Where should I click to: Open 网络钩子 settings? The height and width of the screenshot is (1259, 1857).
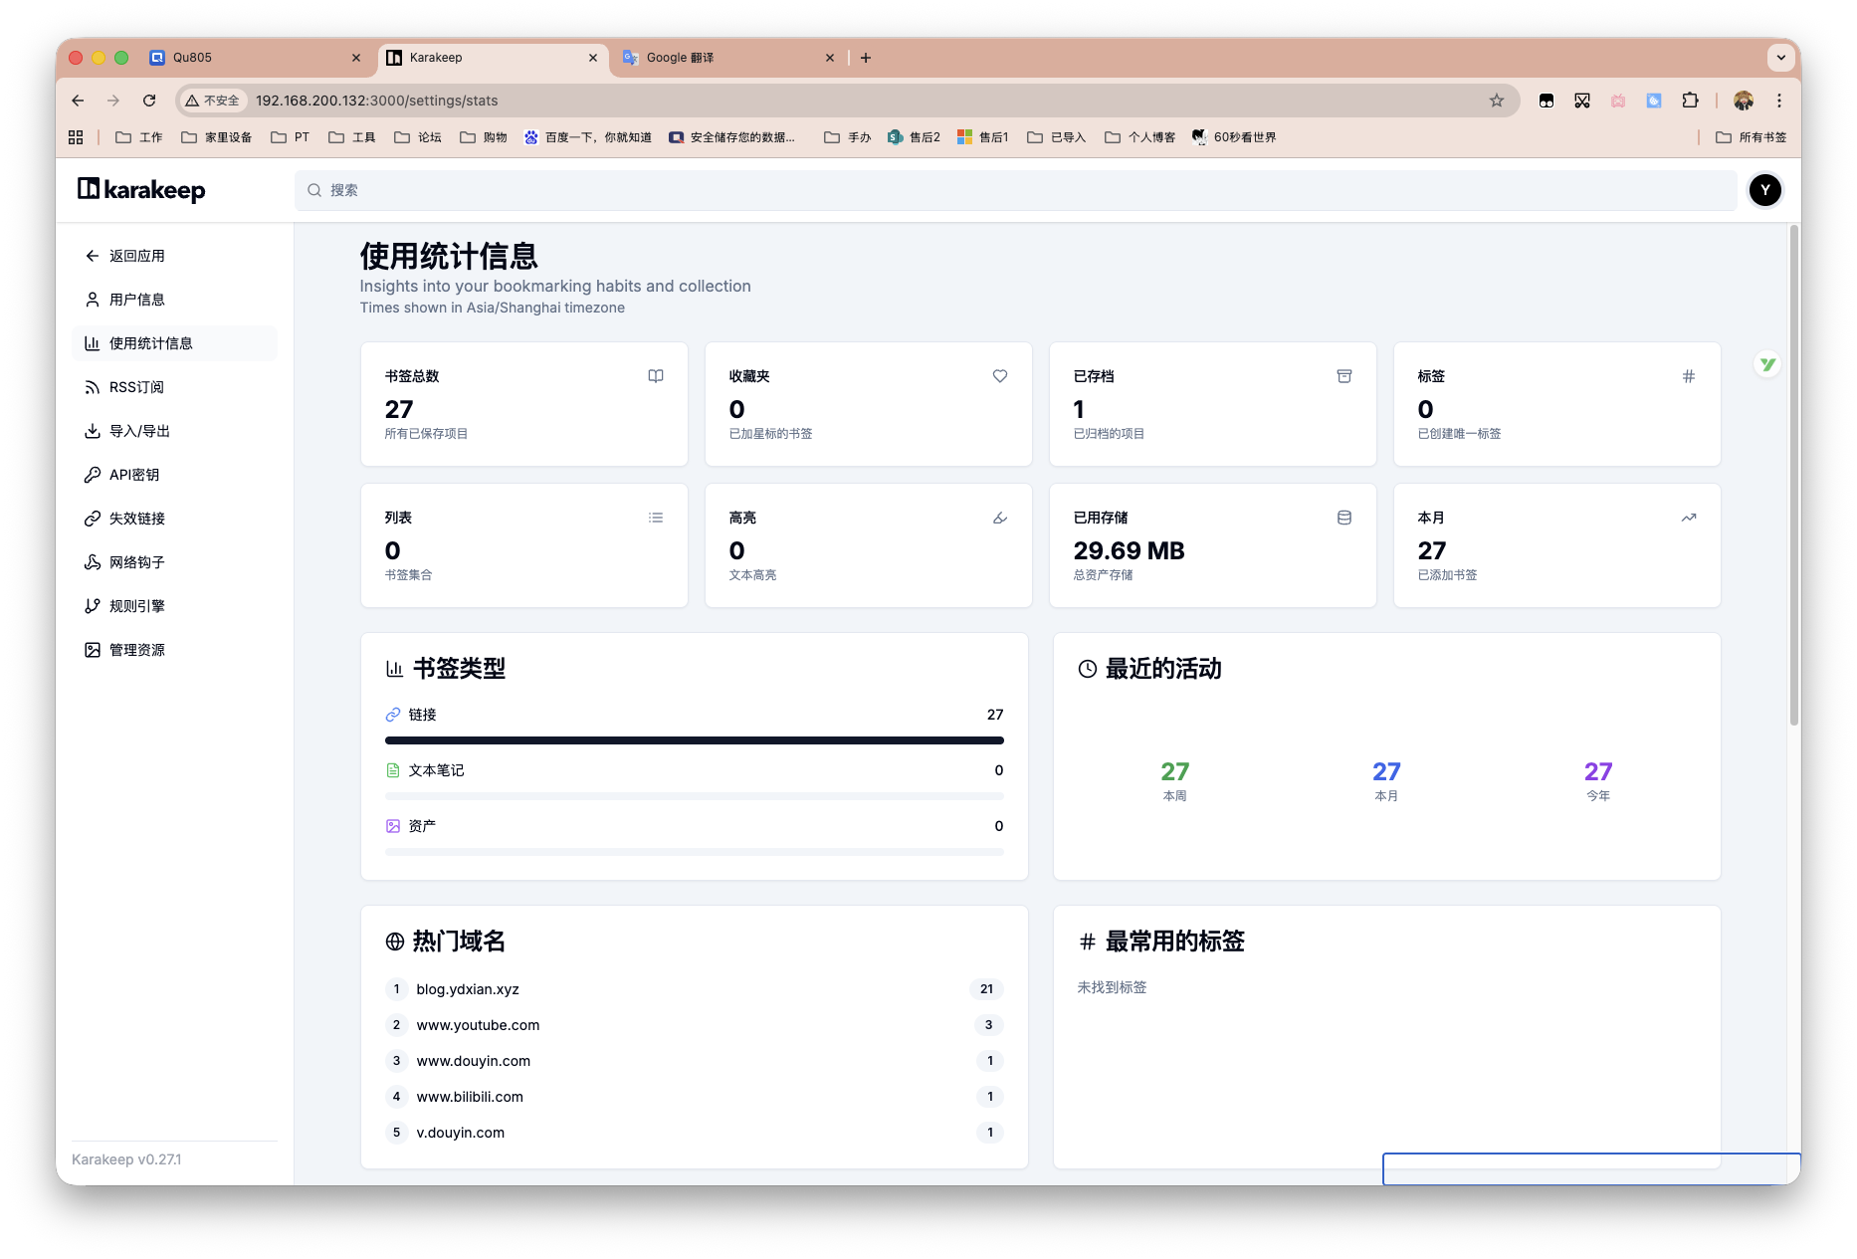point(135,561)
